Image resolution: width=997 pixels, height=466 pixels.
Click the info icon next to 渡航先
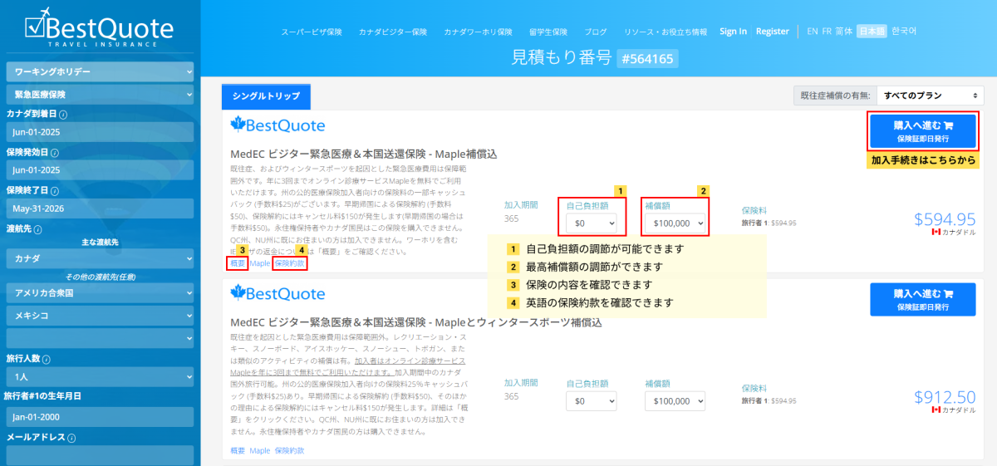tap(39, 229)
